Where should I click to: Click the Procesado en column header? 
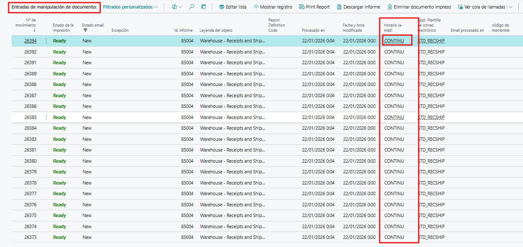click(x=313, y=30)
